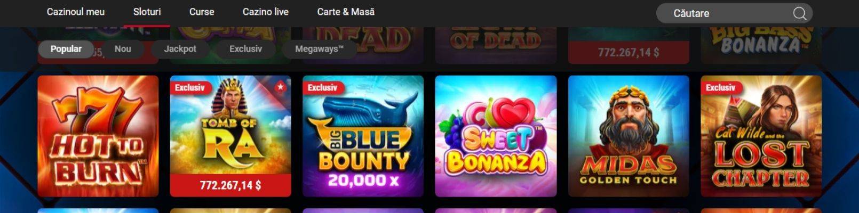Launch the Big Blue Bounty game

point(363,136)
